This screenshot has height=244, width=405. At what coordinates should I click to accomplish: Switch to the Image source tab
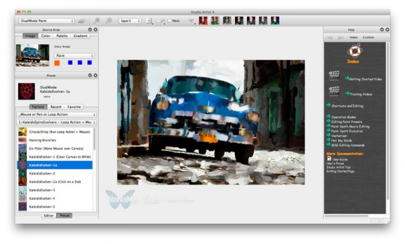(30, 36)
